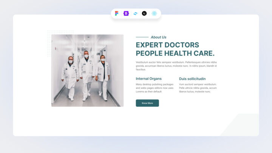The height and width of the screenshot is (153, 272).
Task: Open the black Next.js icon
Action: [144, 13]
